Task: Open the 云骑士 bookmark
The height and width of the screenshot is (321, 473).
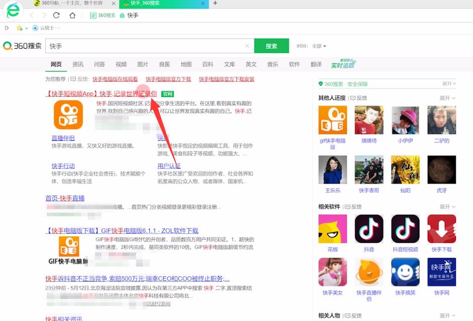Action: (46, 28)
